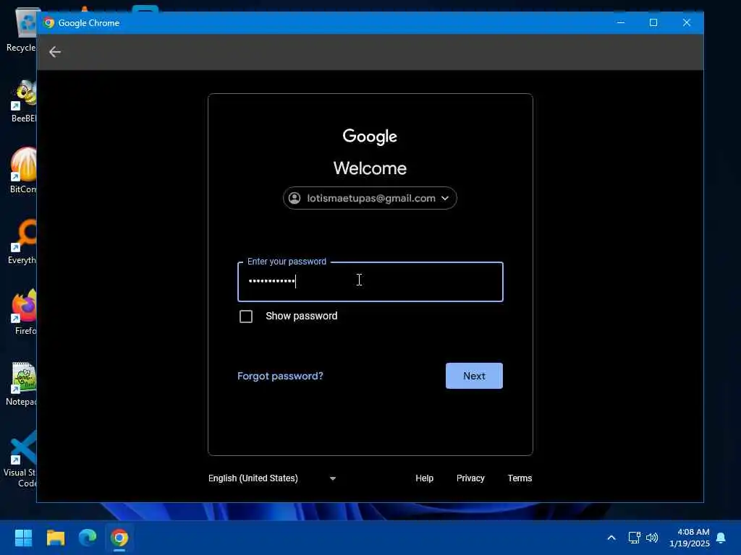This screenshot has height=555, width=741.
Task: Select the BitComet desktop shortcut
Action: [22, 171]
